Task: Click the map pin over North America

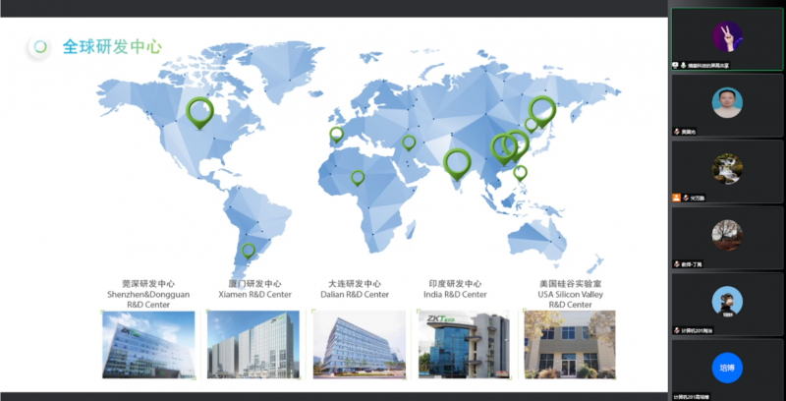Action: tap(200, 111)
